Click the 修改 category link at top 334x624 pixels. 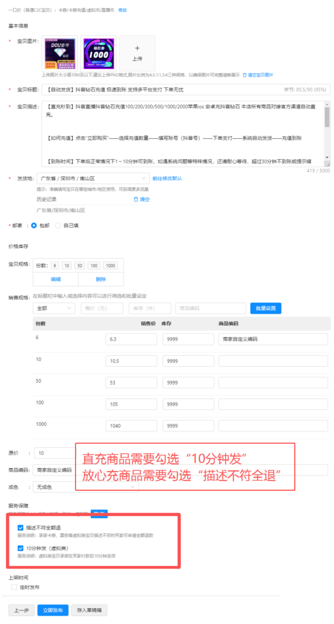[123, 10]
